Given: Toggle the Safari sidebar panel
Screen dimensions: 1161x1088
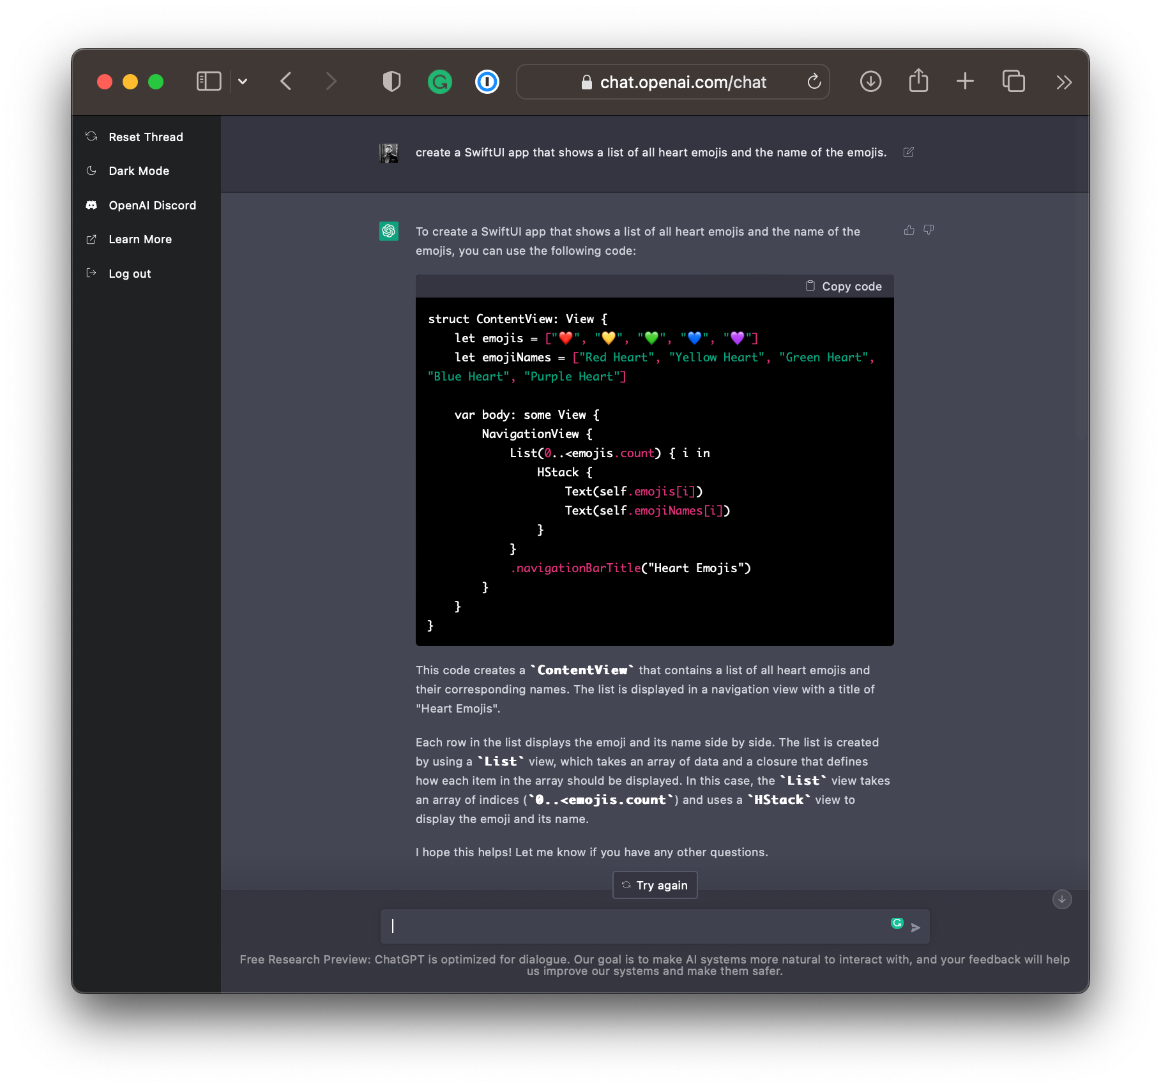Looking at the screenshot, I should coord(208,82).
